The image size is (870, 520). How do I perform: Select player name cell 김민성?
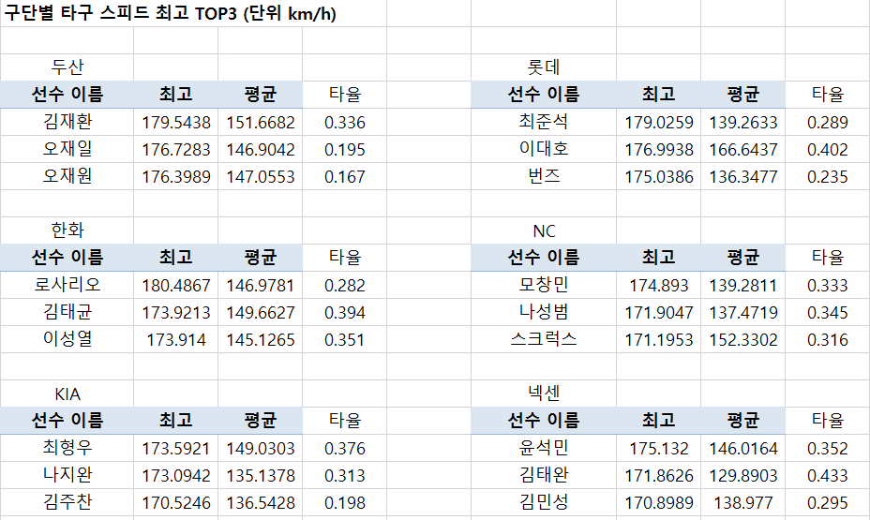coord(544,502)
